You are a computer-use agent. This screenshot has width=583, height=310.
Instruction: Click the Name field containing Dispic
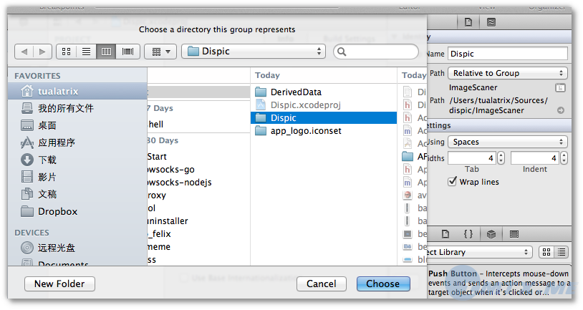pos(508,54)
